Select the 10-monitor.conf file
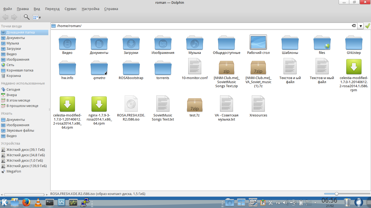This screenshot has height=208, width=371. tap(195, 67)
